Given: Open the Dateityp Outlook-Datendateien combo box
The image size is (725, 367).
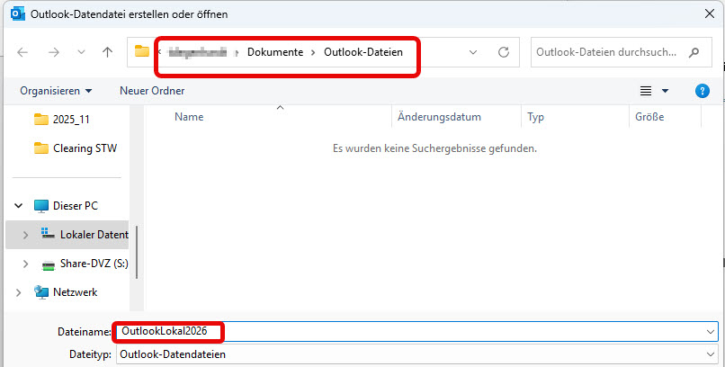Looking at the screenshot, I should point(416,354).
